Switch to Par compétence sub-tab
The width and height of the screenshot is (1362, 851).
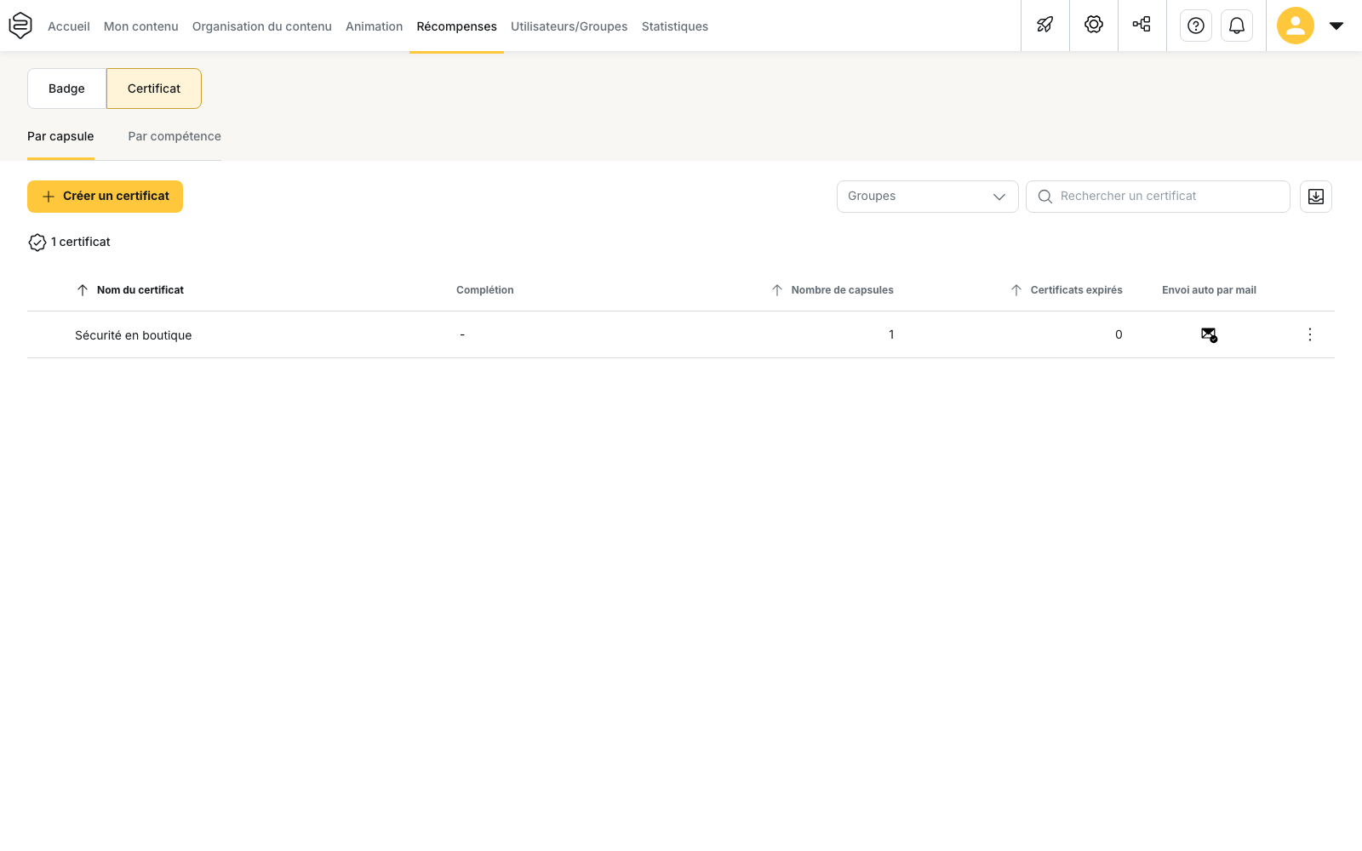(x=175, y=136)
